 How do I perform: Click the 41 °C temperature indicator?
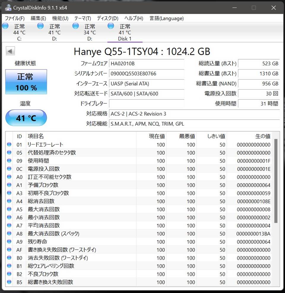(26, 118)
